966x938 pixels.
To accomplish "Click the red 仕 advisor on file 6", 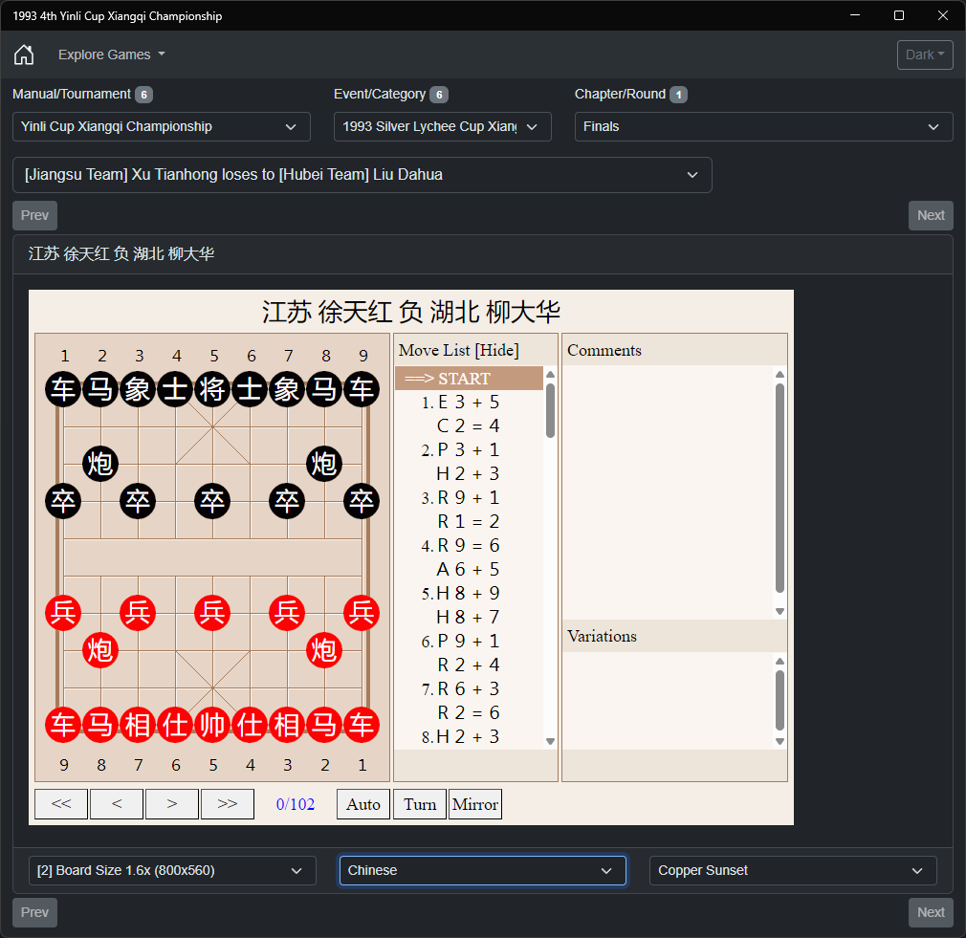I will (x=176, y=725).
